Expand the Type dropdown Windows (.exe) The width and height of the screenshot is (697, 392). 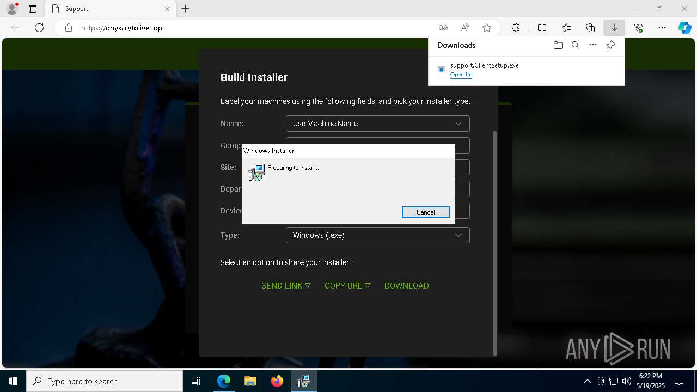pos(377,235)
